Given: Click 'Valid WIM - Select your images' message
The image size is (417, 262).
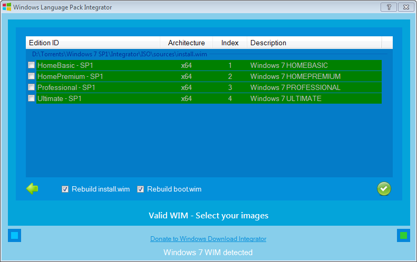Looking at the screenshot, I should [209, 216].
